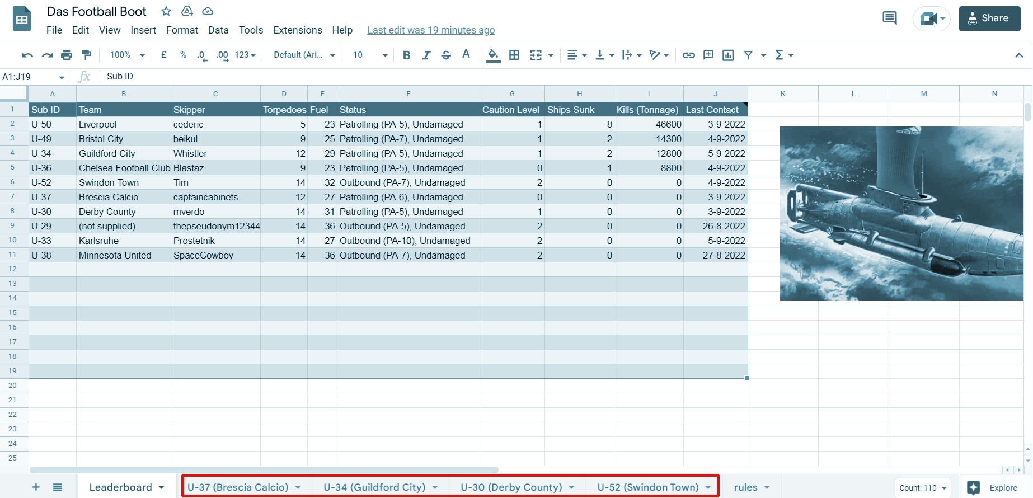Screen dimensions: 1033x498
Task: Open vertical align dropdown
Action: [x=605, y=55]
